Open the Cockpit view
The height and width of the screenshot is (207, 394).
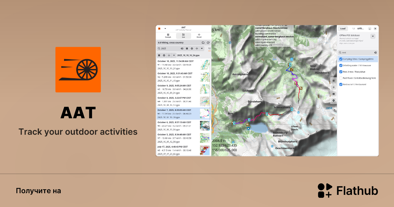(x=168, y=36)
